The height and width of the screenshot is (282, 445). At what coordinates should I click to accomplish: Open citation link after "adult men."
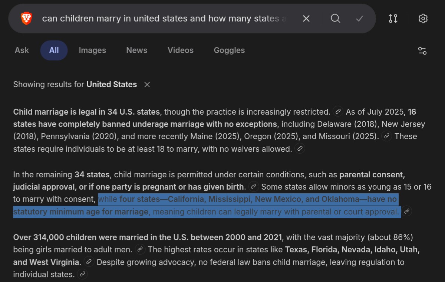pyautogui.click(x=140, y=249)
